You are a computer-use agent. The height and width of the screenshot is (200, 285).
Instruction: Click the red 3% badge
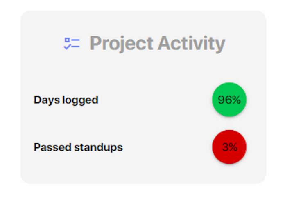(229, 147)
